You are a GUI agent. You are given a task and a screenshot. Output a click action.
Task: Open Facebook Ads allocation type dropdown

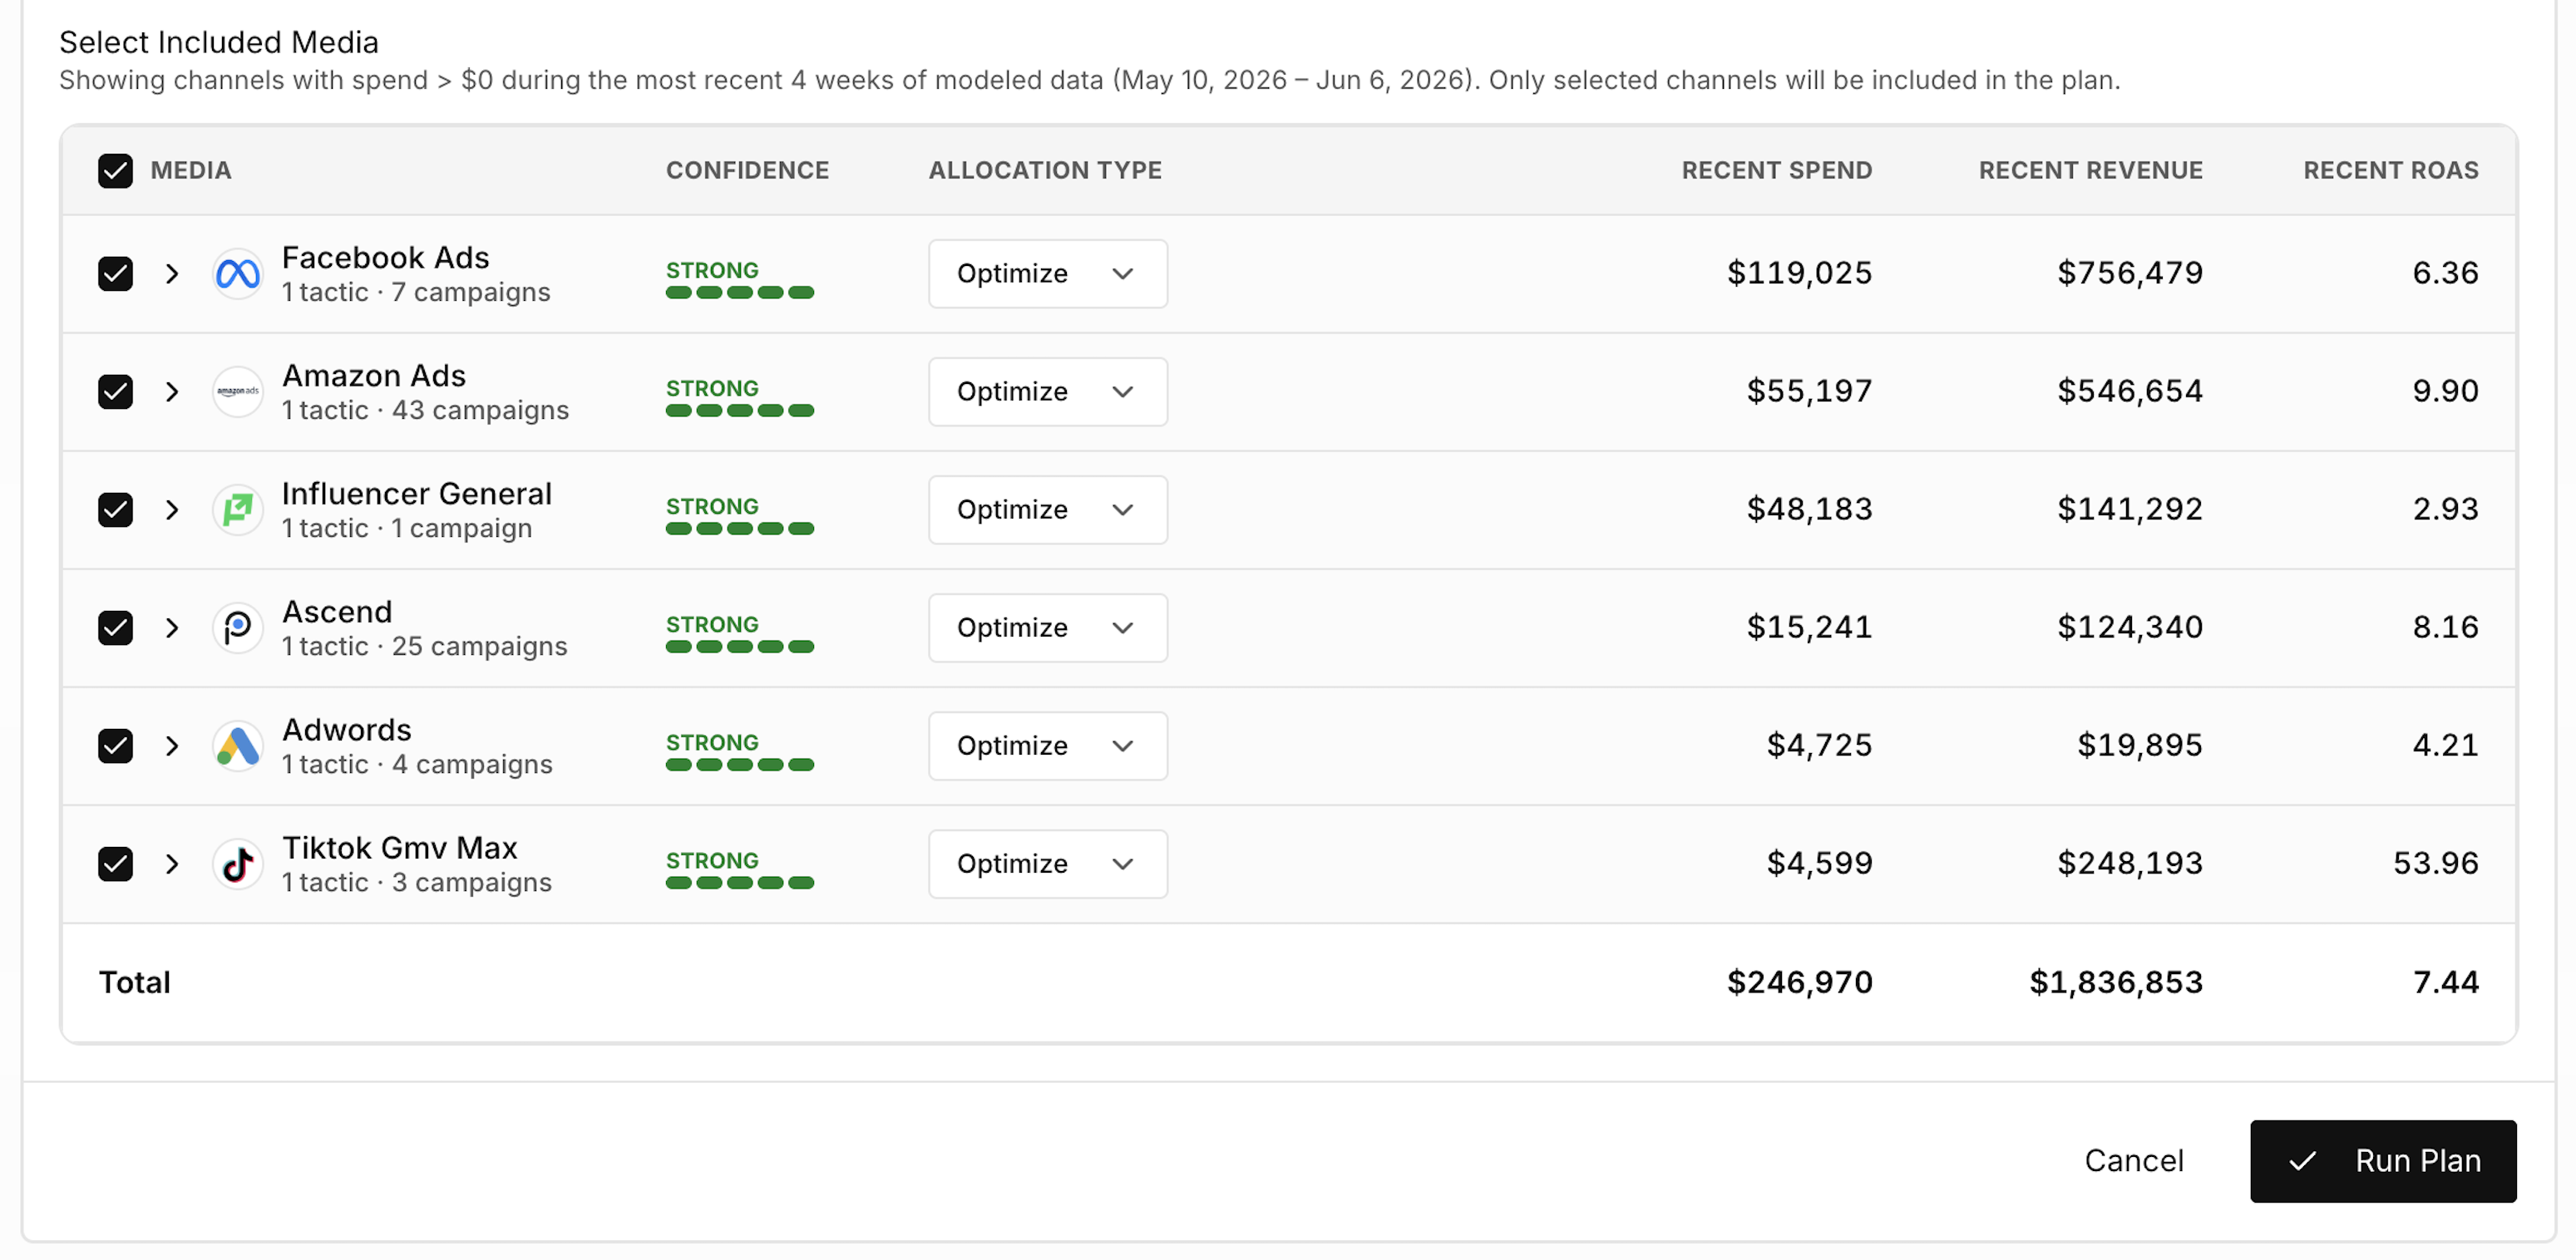[x=1047, y=273]
